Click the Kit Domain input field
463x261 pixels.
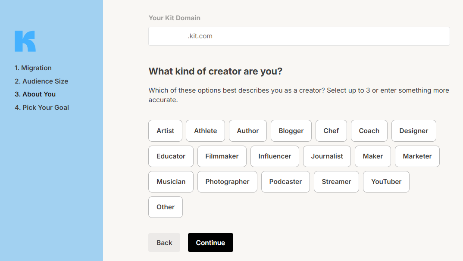(x=299, y=36)
